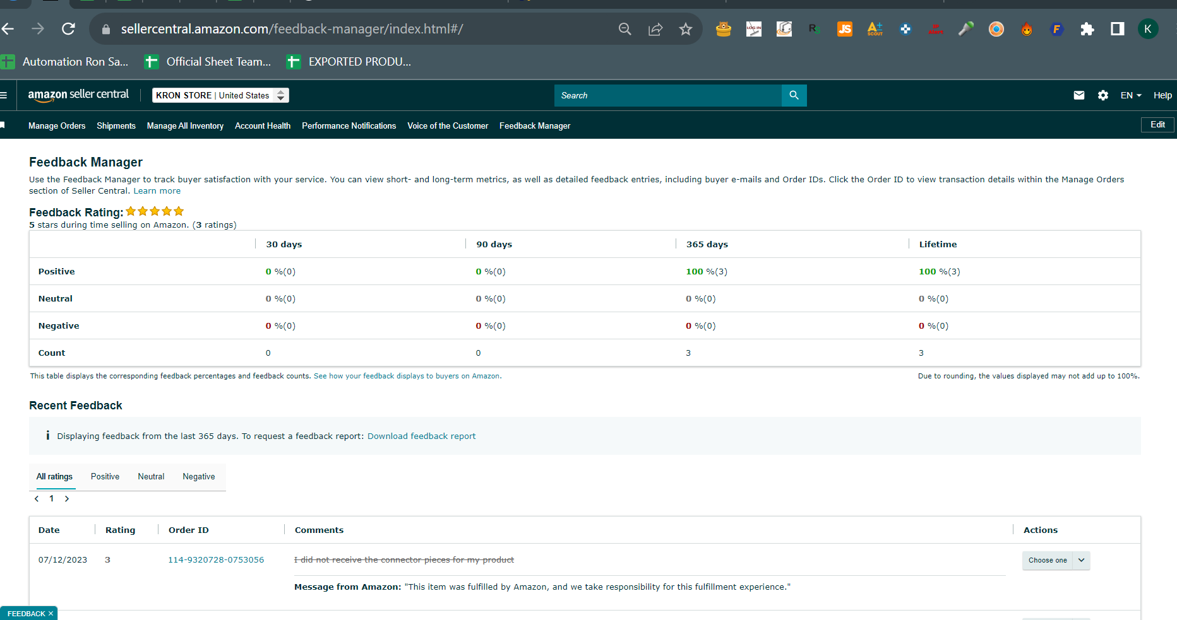
Task: See how feedback displays to buyers link
Action: [407, 376]
